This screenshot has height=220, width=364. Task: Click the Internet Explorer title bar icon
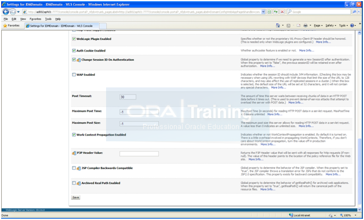pyautogui.click(x=3, y=4)
